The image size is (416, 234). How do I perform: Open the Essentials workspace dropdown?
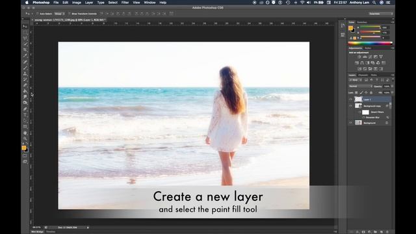point(381,14)
